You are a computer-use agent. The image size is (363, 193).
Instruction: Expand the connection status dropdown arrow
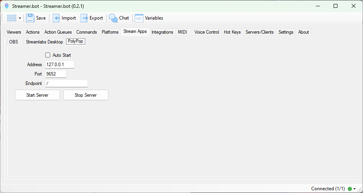coord(354,189)
